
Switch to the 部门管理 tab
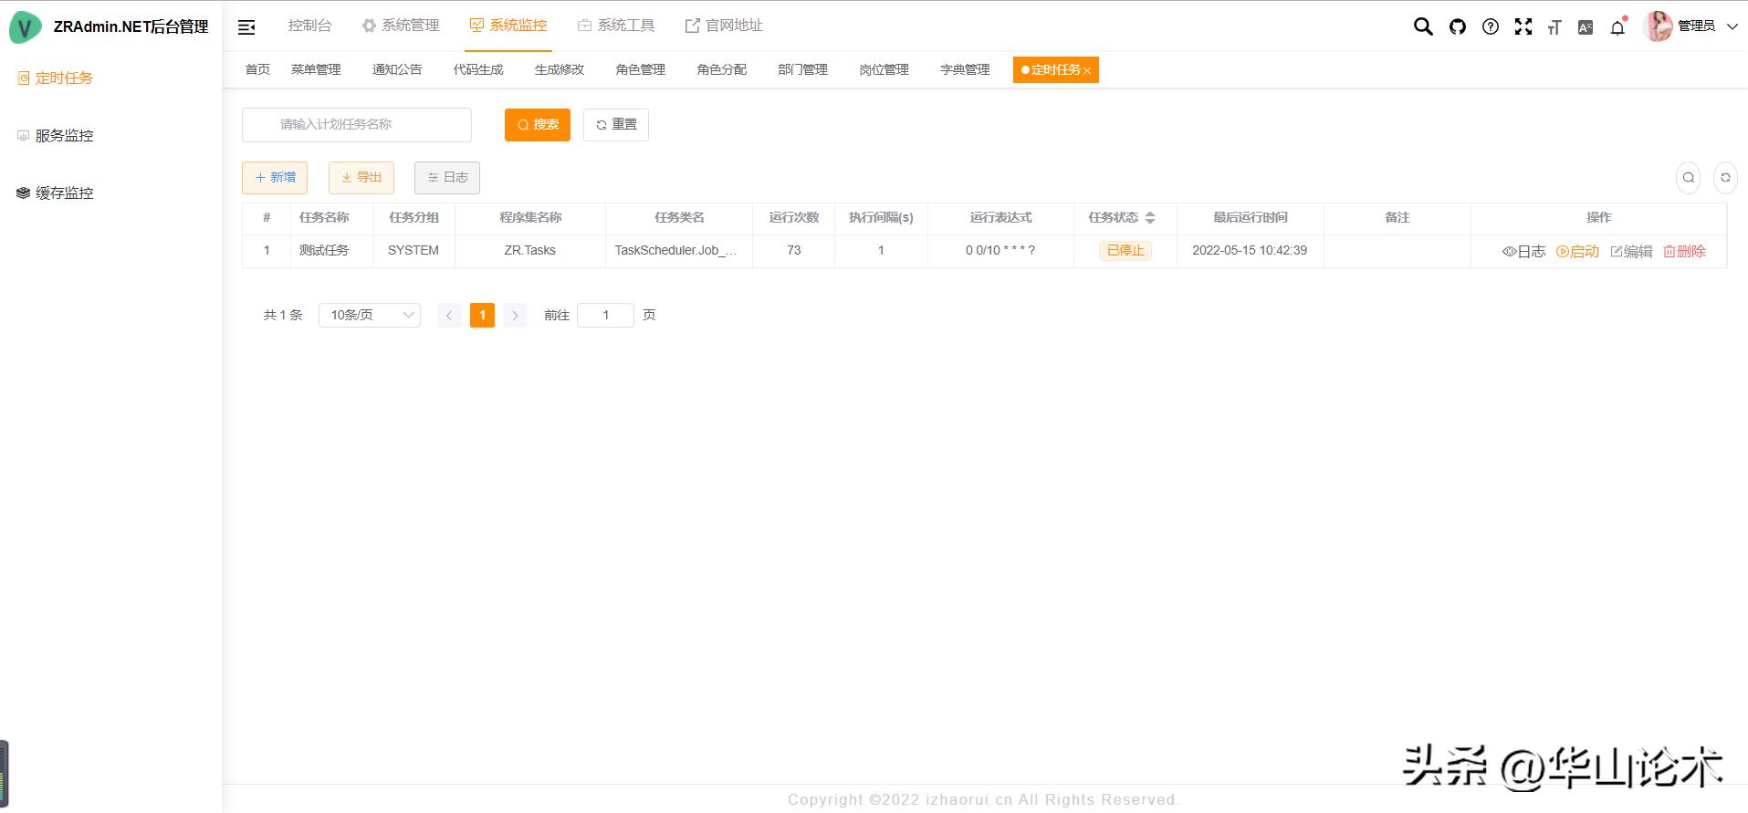pyautogui.click(x=803, y=70)
